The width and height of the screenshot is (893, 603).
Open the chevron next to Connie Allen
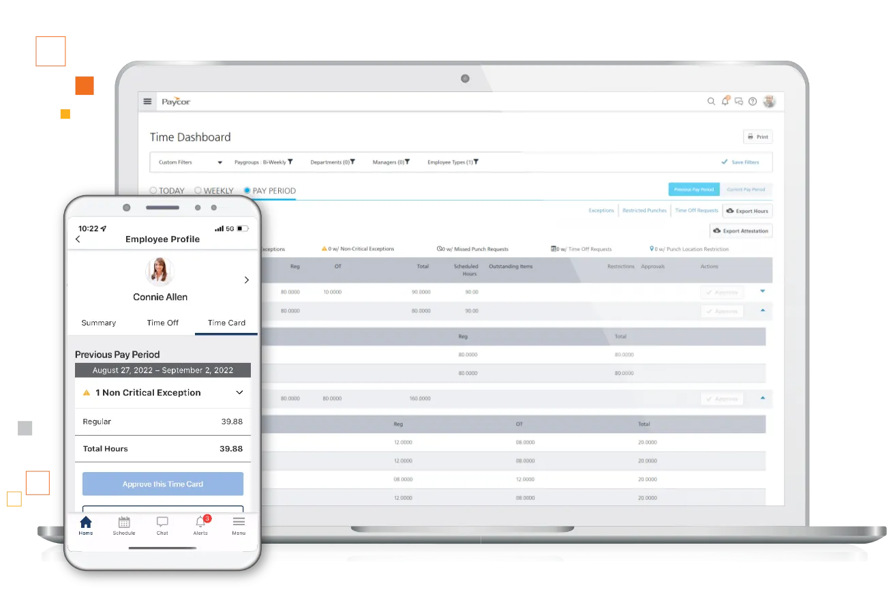[246, 280]
